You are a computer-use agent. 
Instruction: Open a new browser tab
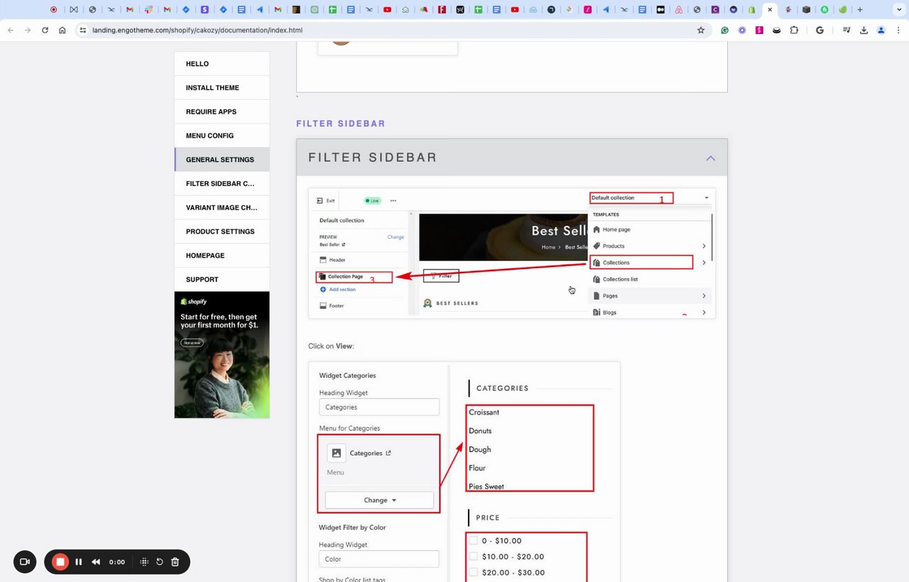(x=860, y=10)
